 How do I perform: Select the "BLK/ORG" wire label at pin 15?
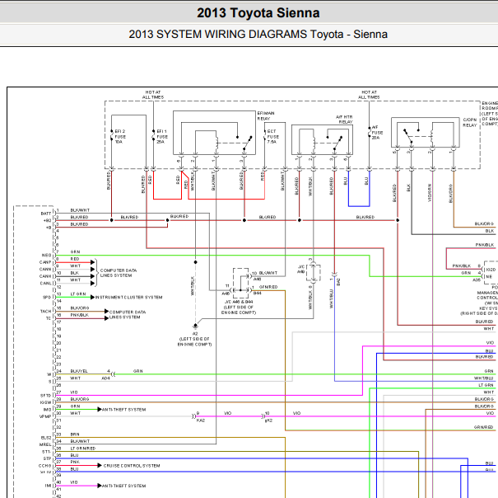[80, 308]
